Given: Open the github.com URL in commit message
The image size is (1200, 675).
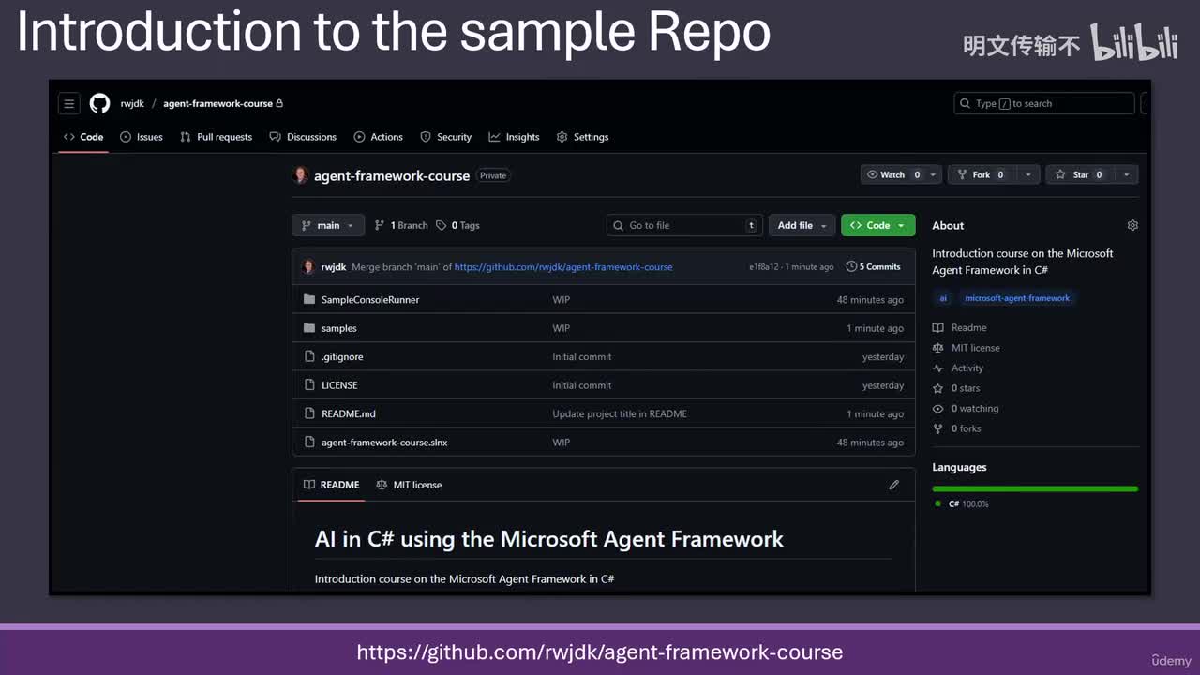Looking at the screenshot, I should point(563,267).
